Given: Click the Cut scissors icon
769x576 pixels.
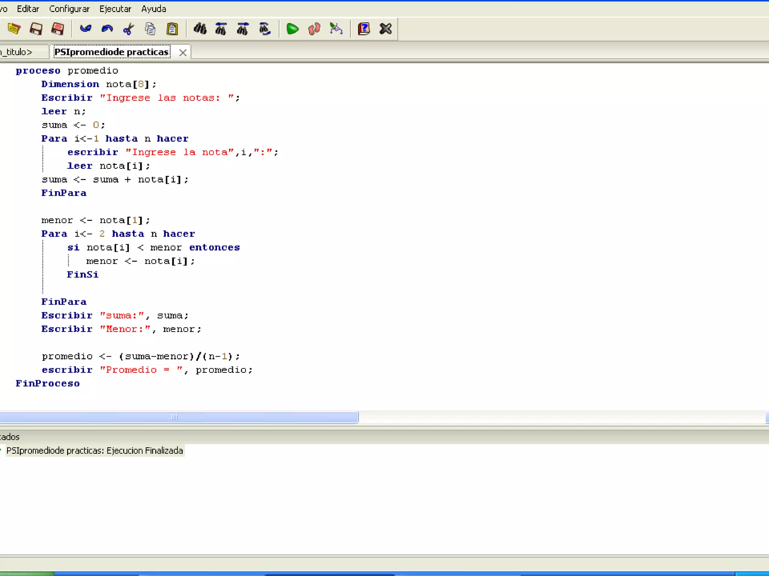Looking at the screenshot, I should 128,29.
